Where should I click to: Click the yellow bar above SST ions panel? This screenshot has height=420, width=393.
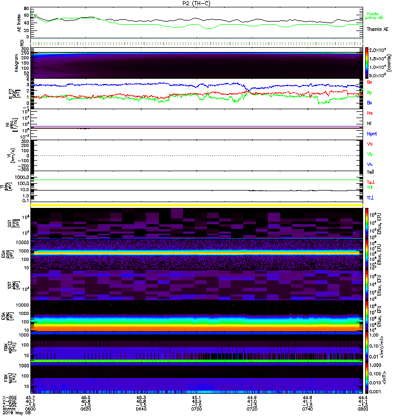pyautogui.click(x=196, y=205)
